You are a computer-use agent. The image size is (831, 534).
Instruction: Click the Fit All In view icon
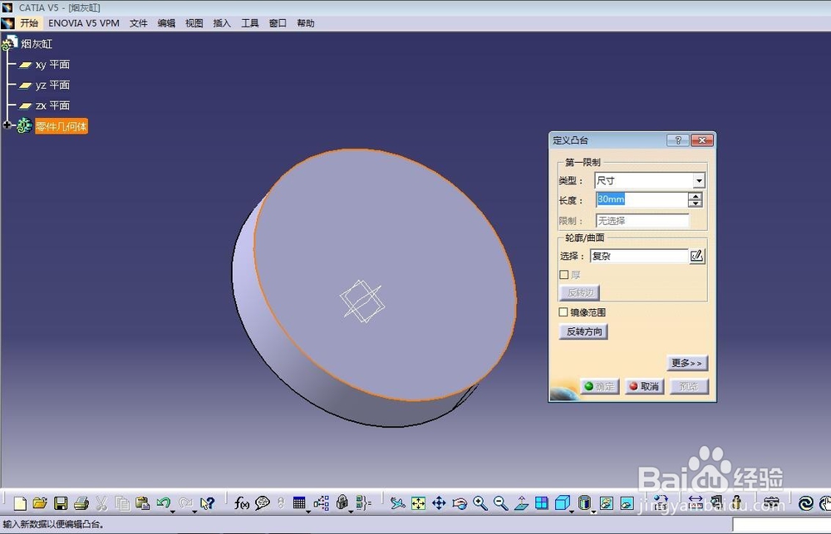[418, 502]
